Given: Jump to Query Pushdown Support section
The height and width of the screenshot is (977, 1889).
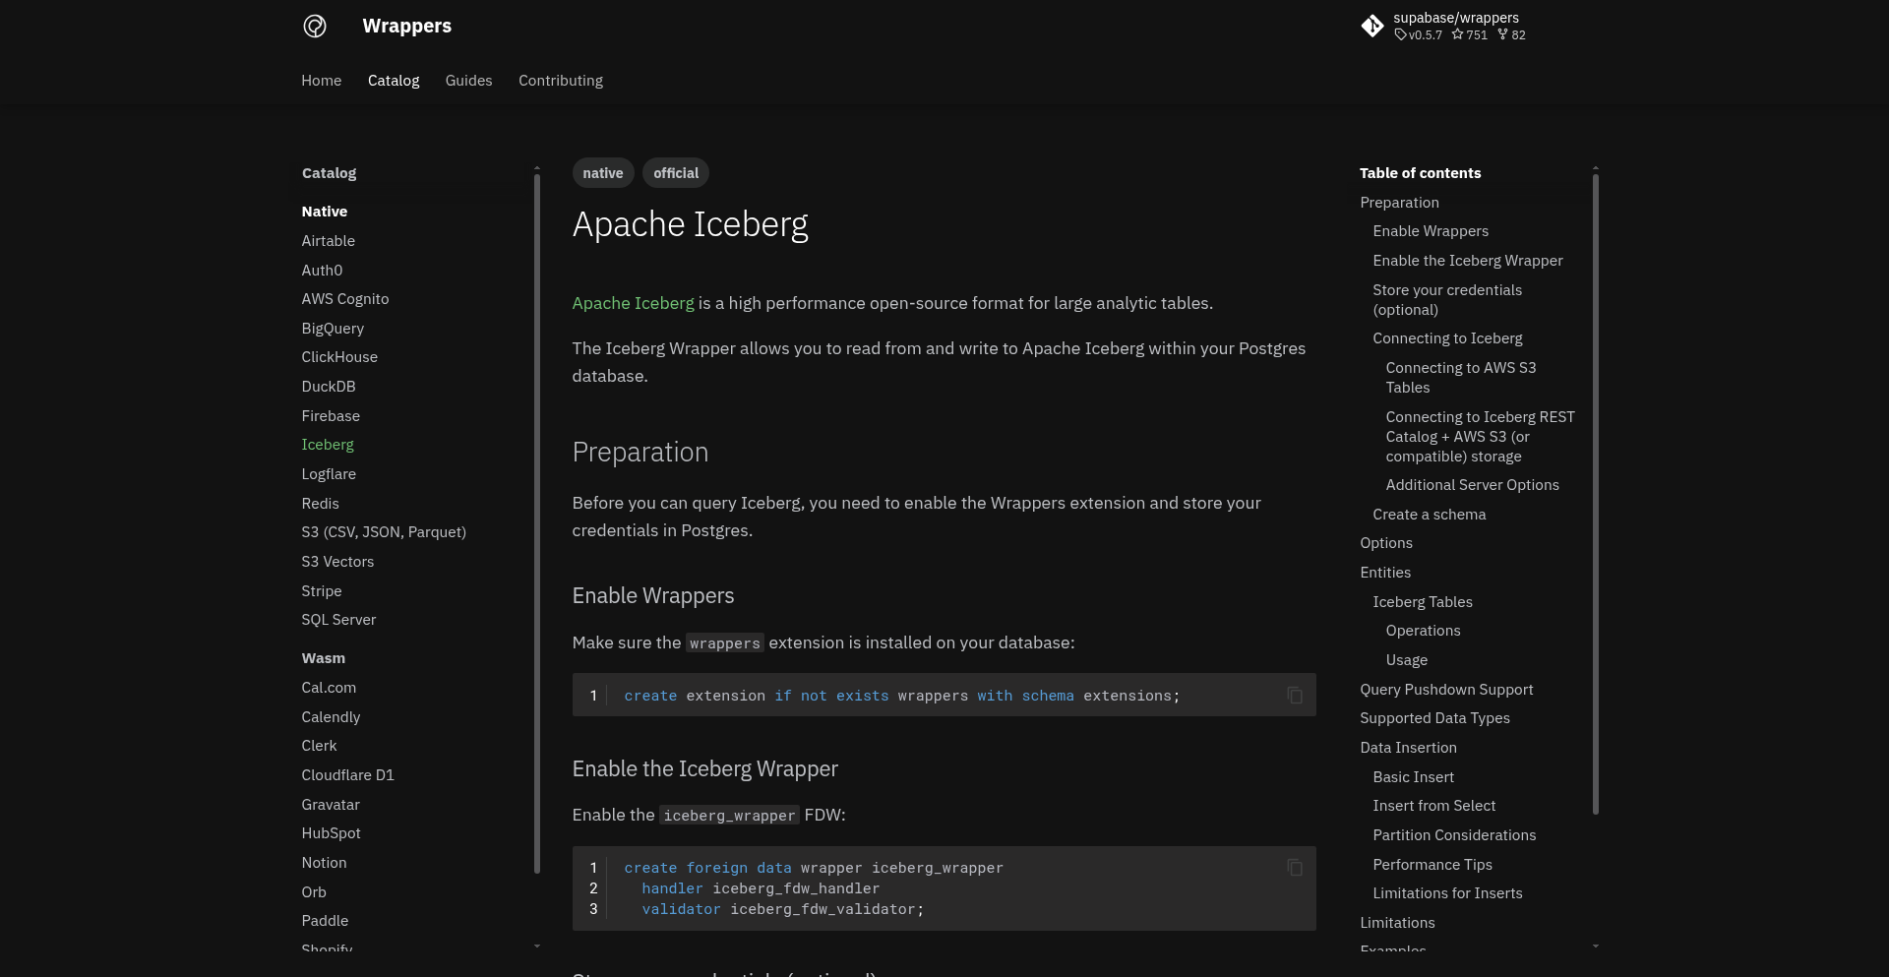Looking at the screenshot, I should point(1446,690).
